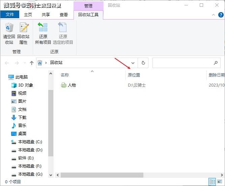The width and height of the screenshot is (225, 186).
Task: Expand the address bar path chevron
Action: 46,63
